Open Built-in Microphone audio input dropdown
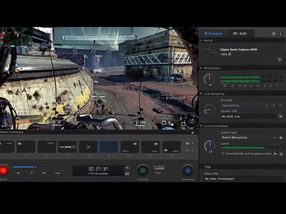The image size is (286, 214). [x=249, y=138]
